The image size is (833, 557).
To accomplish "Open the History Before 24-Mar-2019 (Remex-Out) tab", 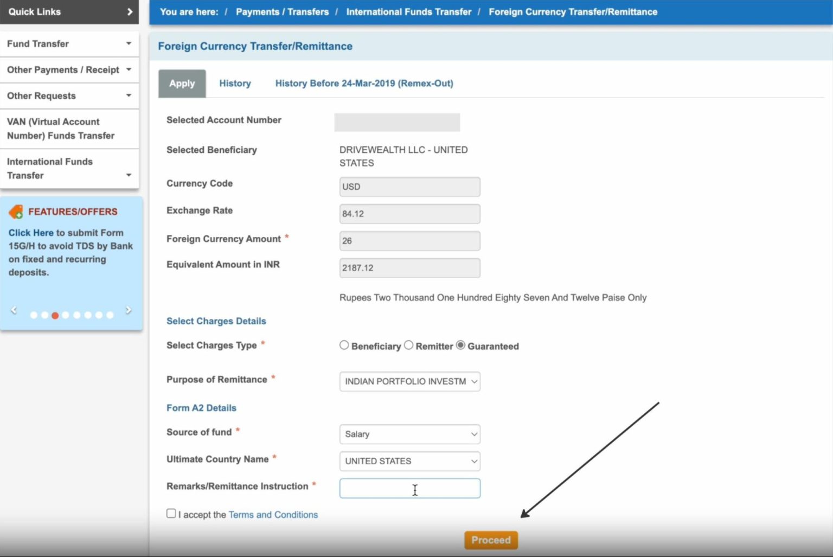I will pos(364,83).
